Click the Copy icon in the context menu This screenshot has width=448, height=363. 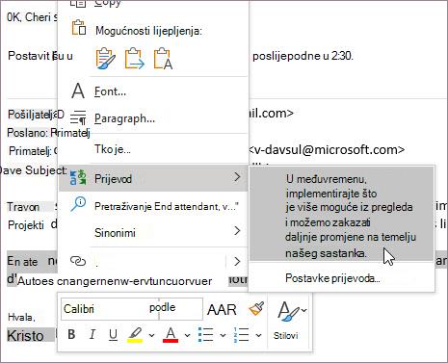click(78, 3)
